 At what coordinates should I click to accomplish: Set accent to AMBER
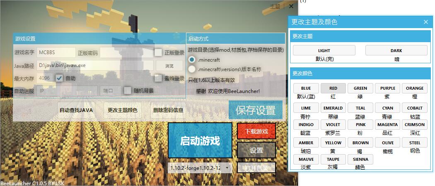tap(306, 143)
